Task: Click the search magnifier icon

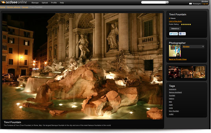Action: tap(167, 2)
